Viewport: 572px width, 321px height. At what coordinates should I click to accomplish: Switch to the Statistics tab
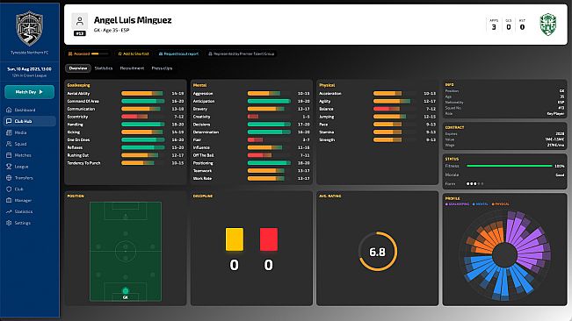pyautogui.click(x=104, y=68)
